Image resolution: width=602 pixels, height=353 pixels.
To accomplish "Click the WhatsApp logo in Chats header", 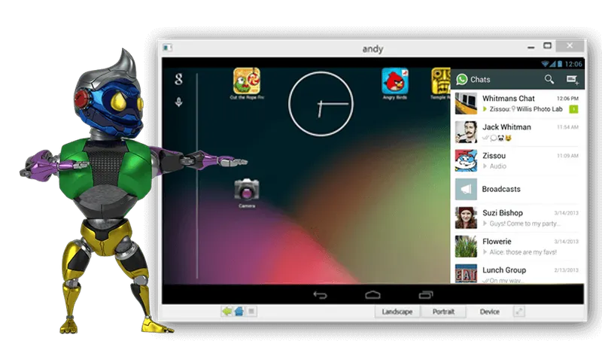I will (x=462, y=80).
